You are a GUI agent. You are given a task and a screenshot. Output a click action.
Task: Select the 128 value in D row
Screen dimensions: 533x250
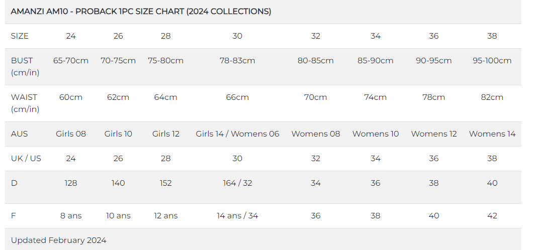coord(71,183)
